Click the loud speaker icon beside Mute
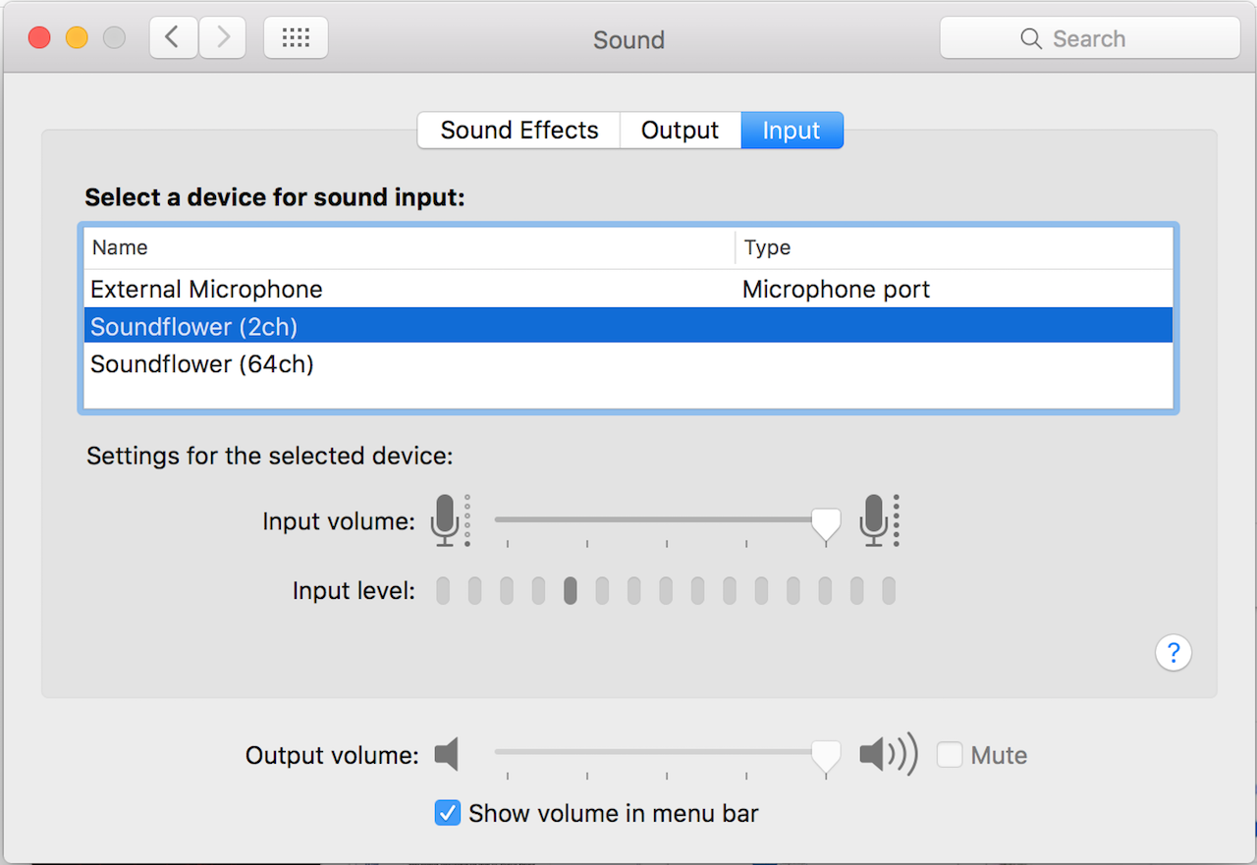 coord(888,755)
